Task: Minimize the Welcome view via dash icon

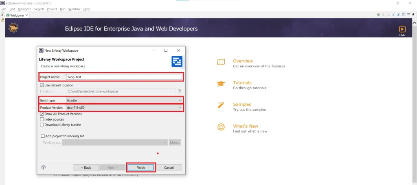Action: (x=408, y=15)
